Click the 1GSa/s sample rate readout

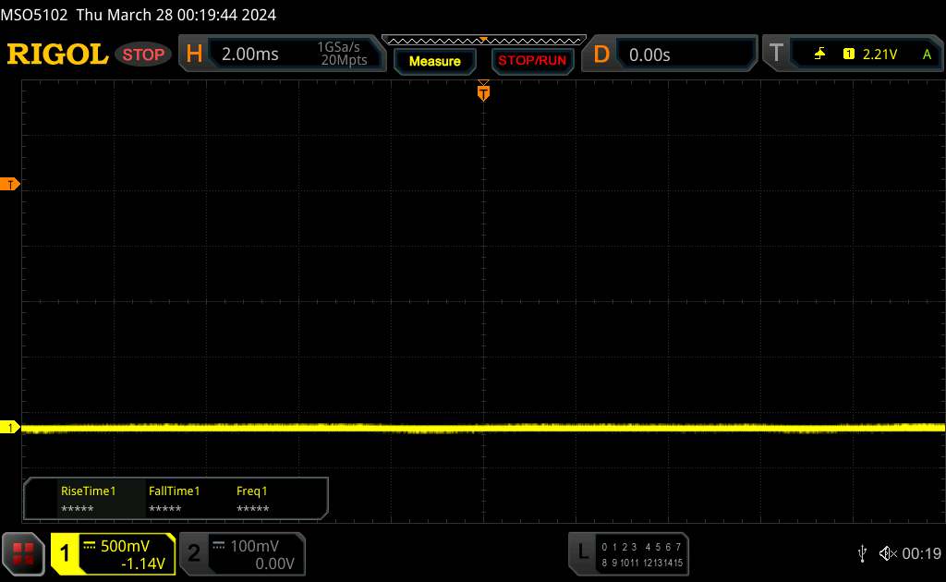[x=338, y=47]
